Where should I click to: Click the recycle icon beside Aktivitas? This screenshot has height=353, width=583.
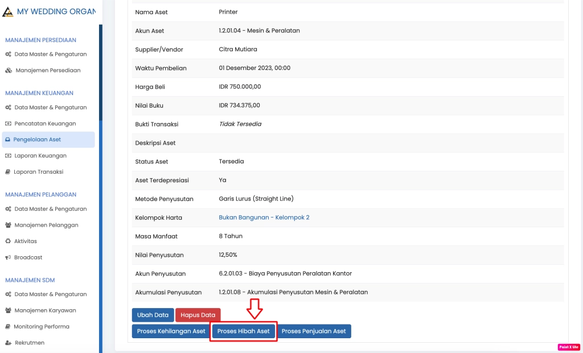[8, 241]
